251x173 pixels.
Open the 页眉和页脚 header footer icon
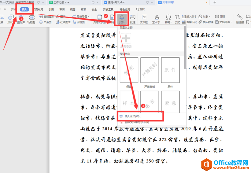[100, 19]
